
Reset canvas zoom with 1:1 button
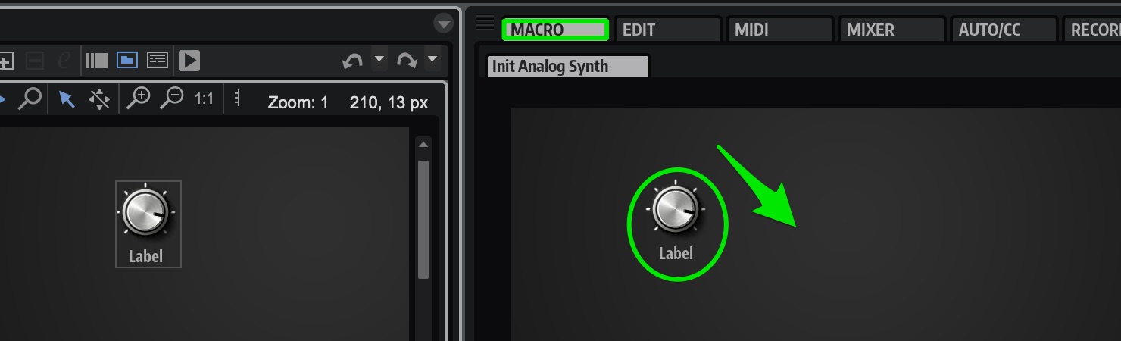click(x=204, y=99)
